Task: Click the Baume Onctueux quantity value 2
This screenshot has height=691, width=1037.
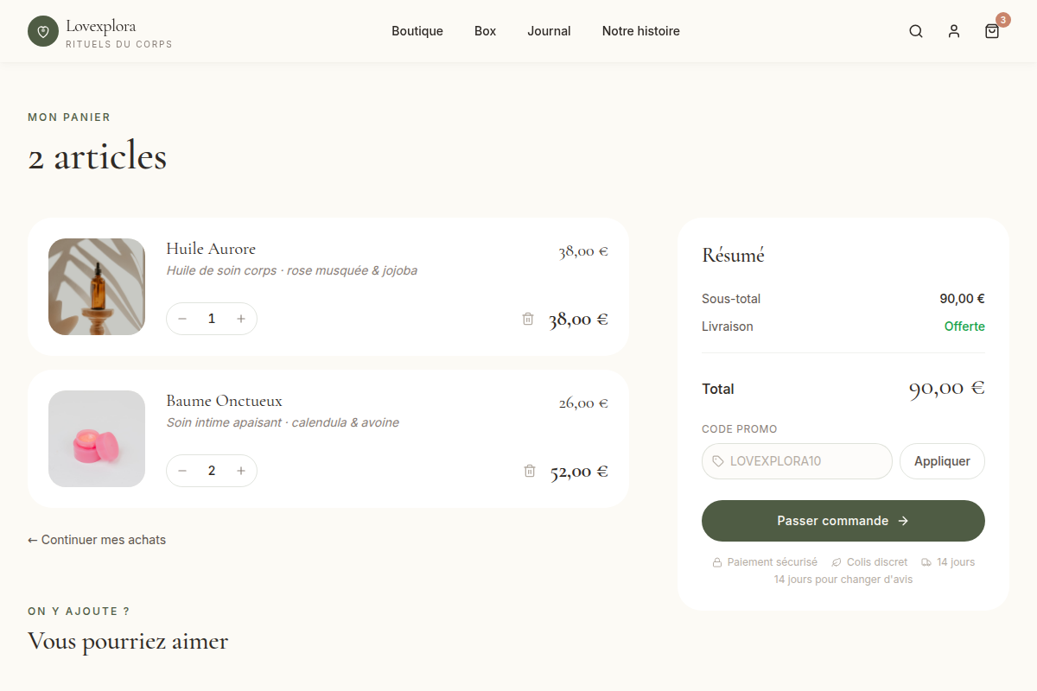Action: tap(212, 471)
